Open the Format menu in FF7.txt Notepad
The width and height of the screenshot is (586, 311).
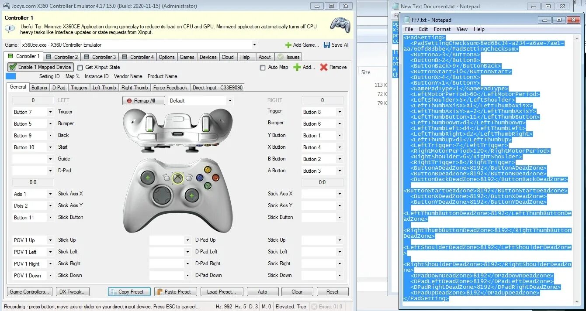(442, 29)
